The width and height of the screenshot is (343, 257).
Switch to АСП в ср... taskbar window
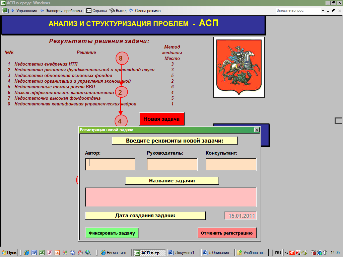(x=150, y=253)
